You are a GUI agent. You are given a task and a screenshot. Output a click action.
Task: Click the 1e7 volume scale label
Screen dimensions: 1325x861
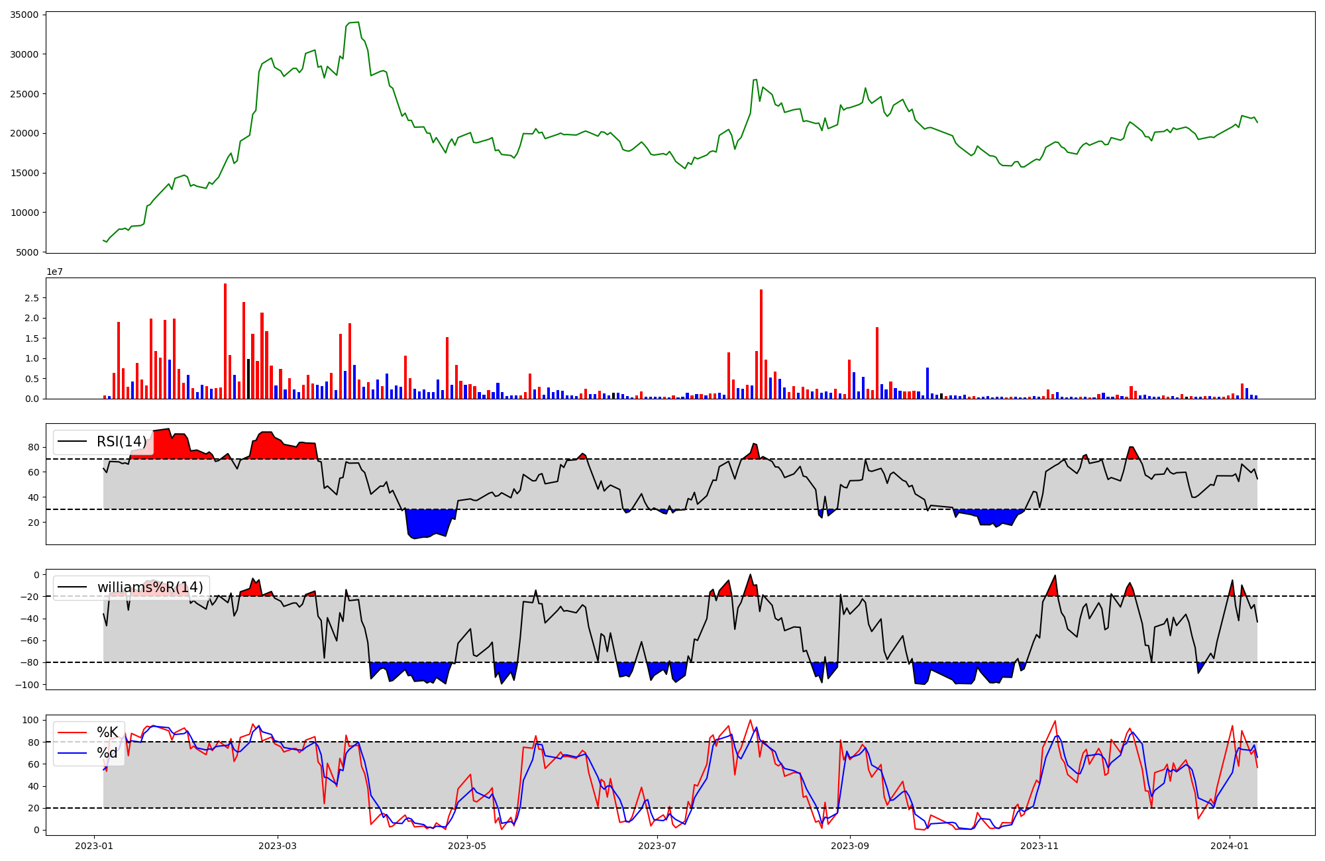tap(54, 272)
